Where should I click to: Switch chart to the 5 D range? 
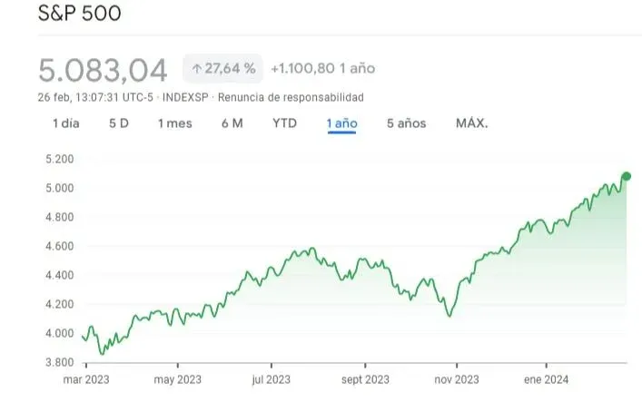pos(118,123)
